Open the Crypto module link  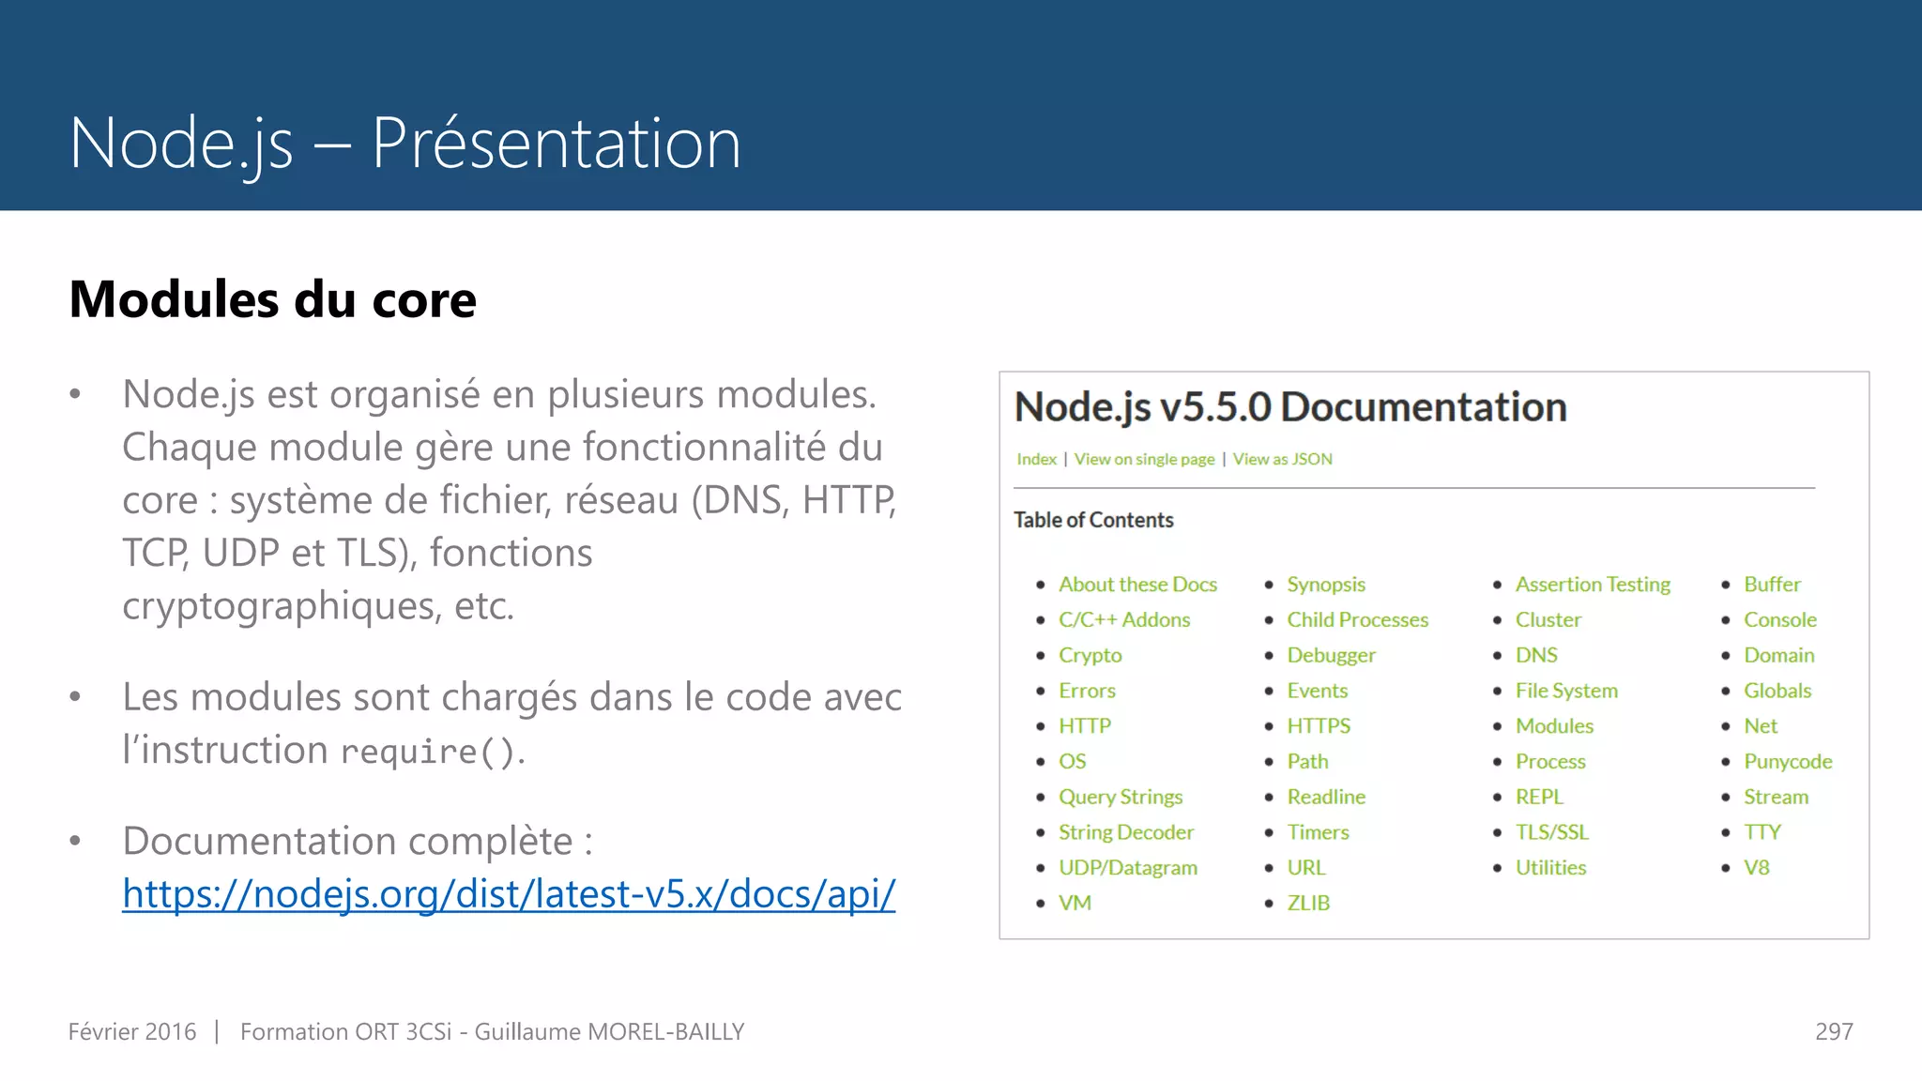[x=1090, y=655]
